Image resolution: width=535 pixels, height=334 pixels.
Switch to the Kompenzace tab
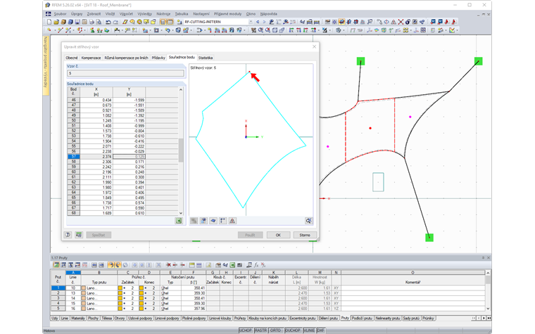(91, 58)
